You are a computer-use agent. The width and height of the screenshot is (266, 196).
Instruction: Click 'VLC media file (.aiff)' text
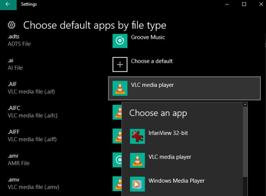pos(32,139)
